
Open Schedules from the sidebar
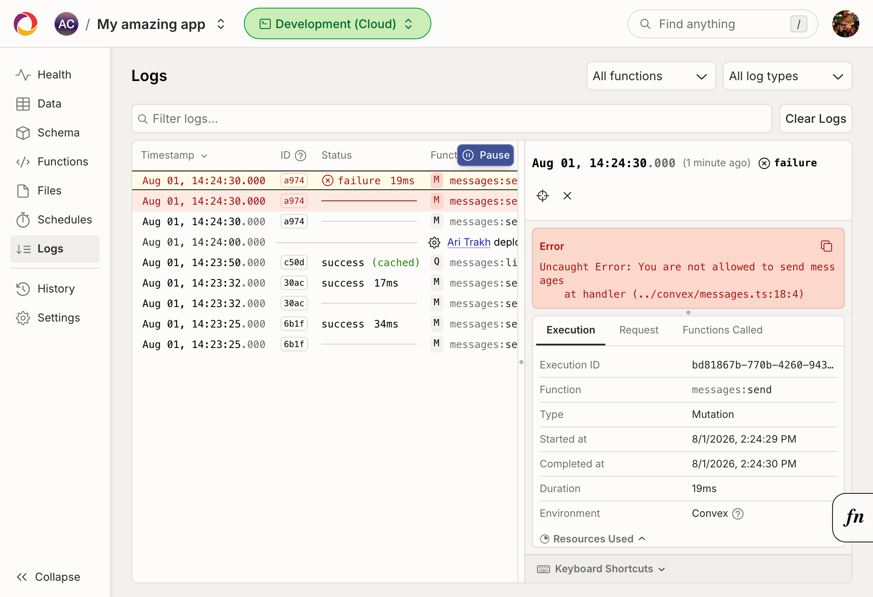[55, 220]
